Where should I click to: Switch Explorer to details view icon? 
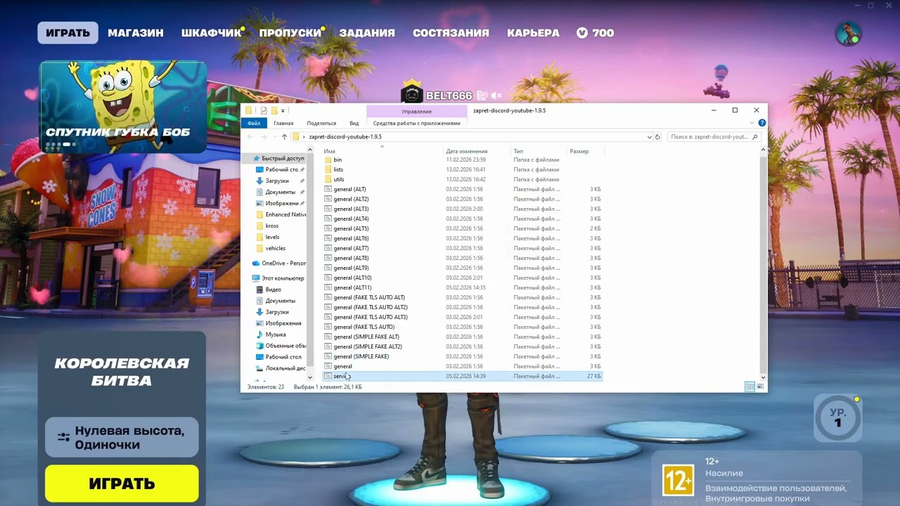(x=750, y=387)
